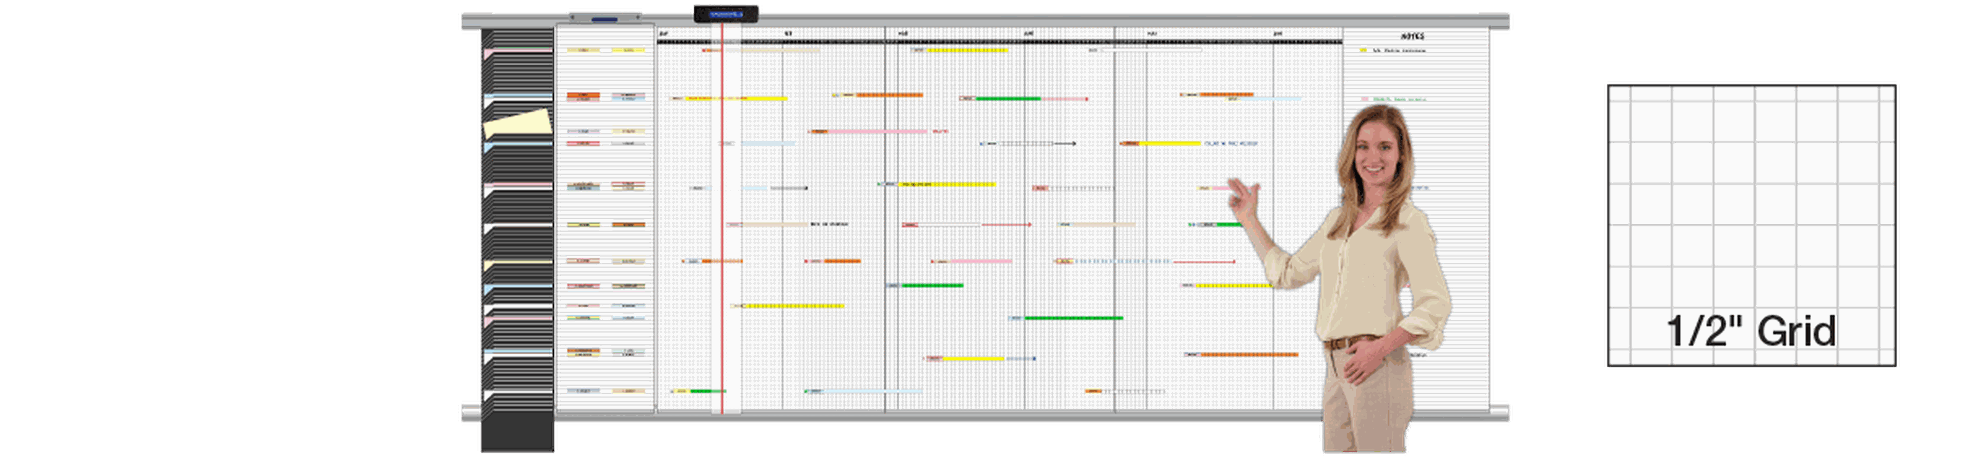Click the long green bar in the lower middle
Screen dimensions: 1973x461
coord(1073,318)
